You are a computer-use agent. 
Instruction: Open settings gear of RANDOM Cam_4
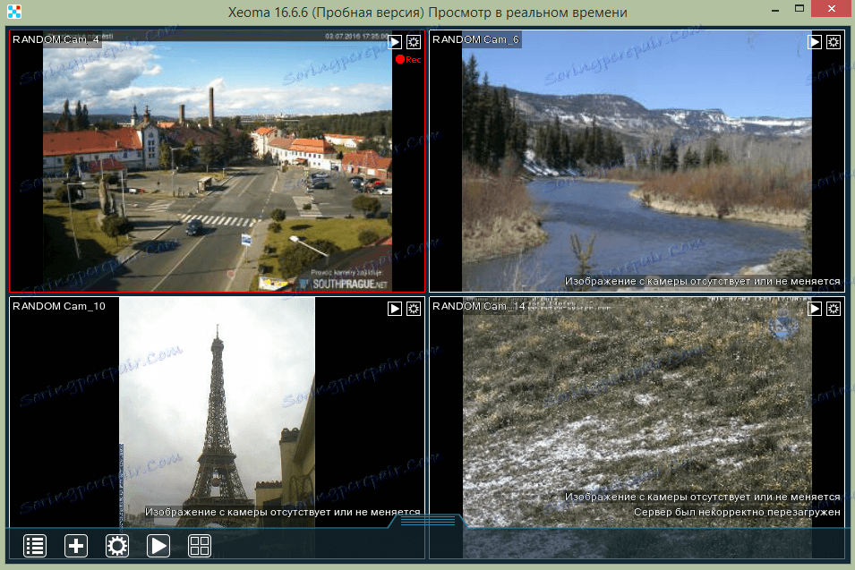tap(414, 42)
